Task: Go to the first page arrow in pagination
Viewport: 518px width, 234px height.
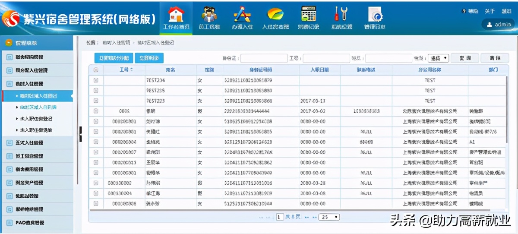Action: (x=260, y=217)
